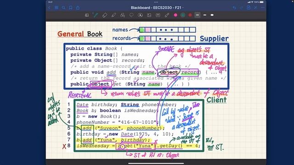Viewport: 294px width, 165px height.
Task: Go back with the left chevron
Action: point(49,8)
